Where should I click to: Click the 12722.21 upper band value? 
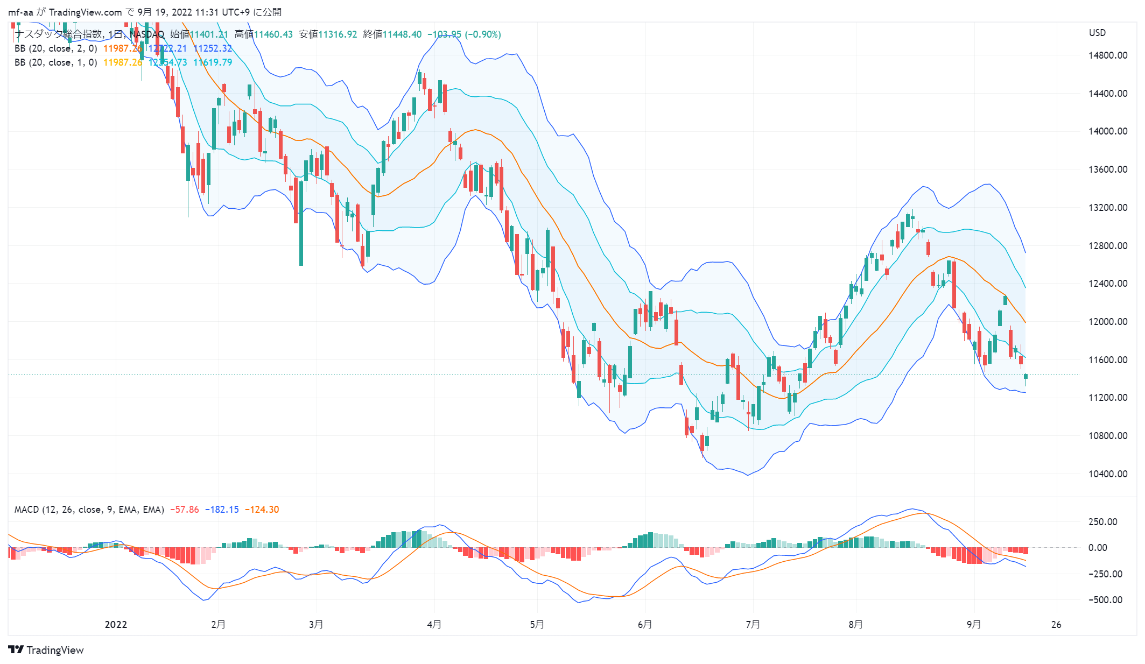167,48
